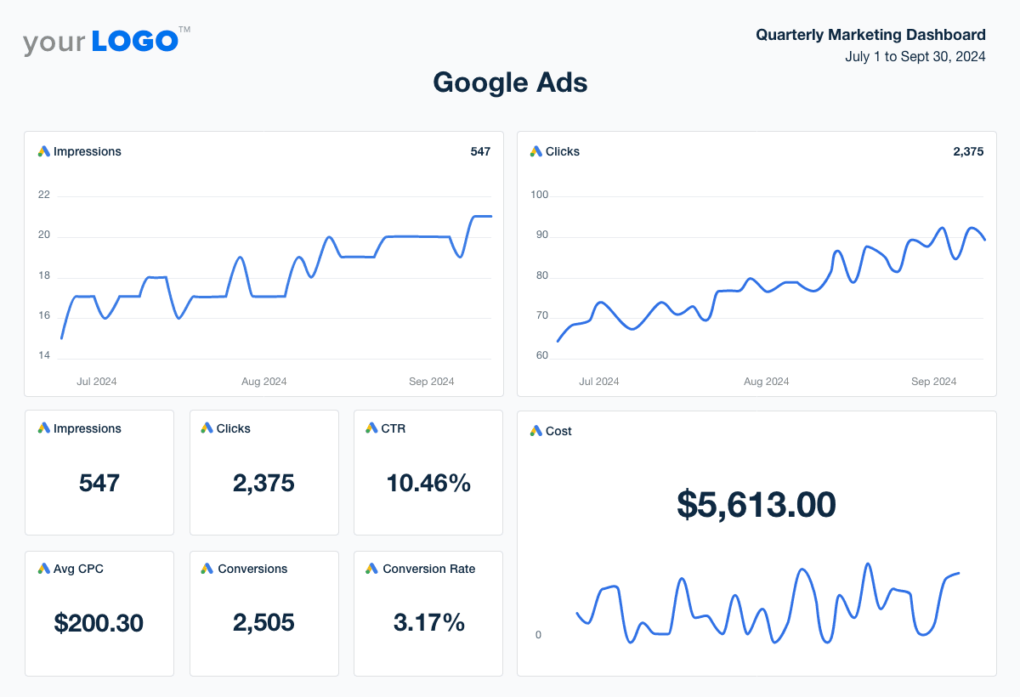Click the Aug 2024 label on Impressions chart
The image size is (1020, 697).
[263, 382]
